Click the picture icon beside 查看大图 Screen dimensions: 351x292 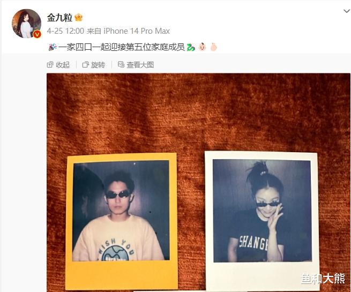pos(121,65)
